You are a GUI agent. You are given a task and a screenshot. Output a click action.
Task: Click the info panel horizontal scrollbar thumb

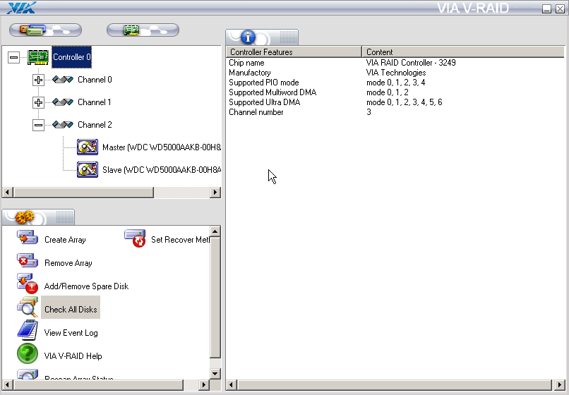395,385
